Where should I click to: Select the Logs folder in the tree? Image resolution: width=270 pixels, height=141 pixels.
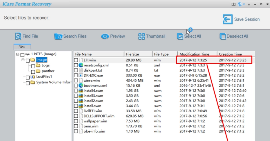coord(46,66)
